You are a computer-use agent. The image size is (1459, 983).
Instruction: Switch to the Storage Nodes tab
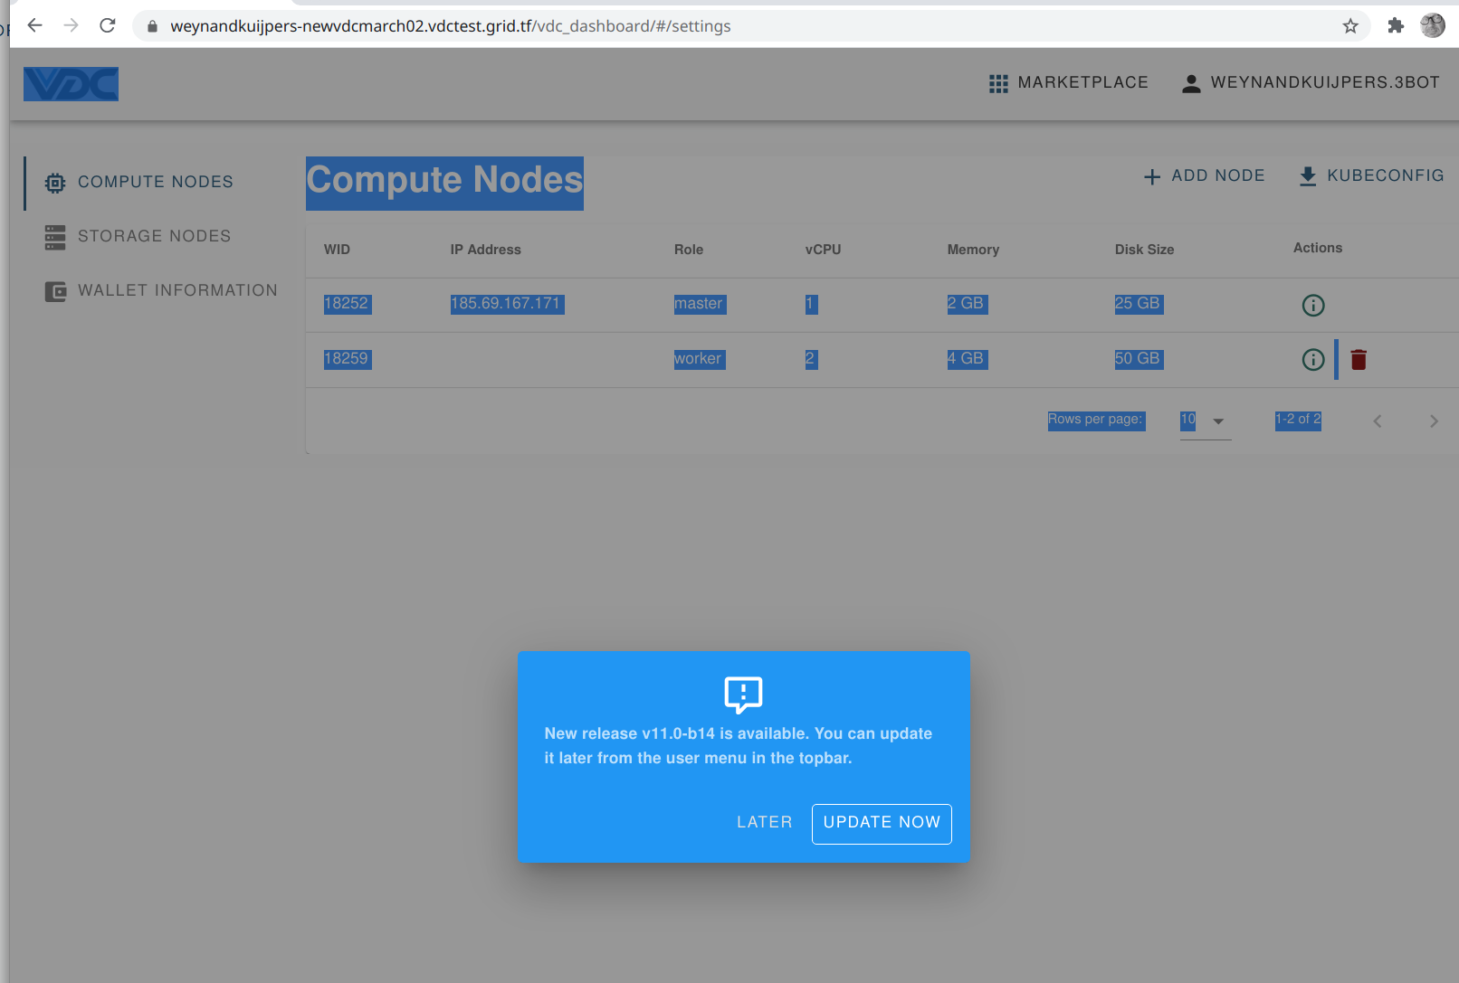coord(154,236)
